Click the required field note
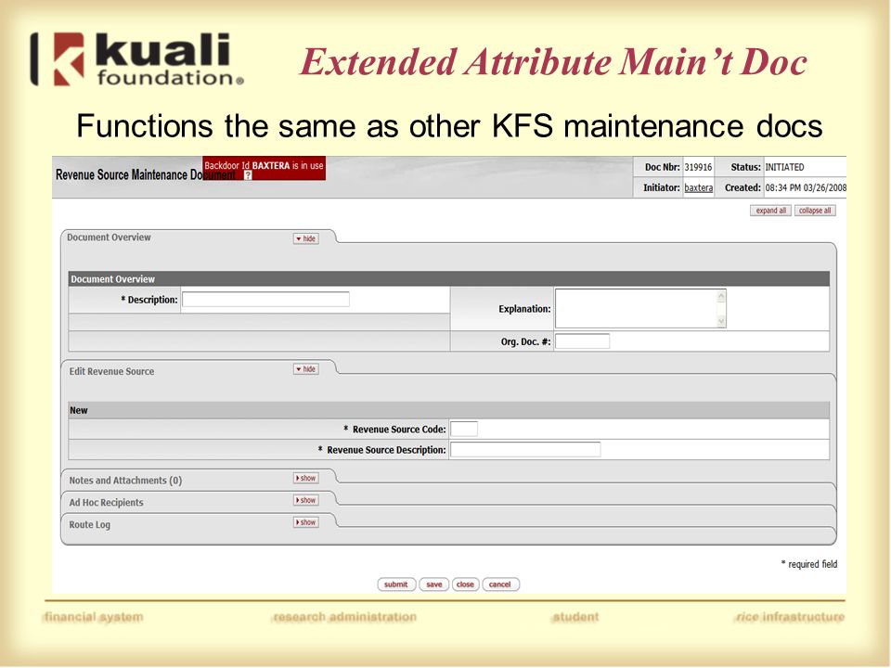This screenshot has height=668, width=891. 809,564
